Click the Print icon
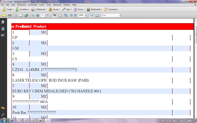Viewport: 197px width, 123px height. click(10, 15)
